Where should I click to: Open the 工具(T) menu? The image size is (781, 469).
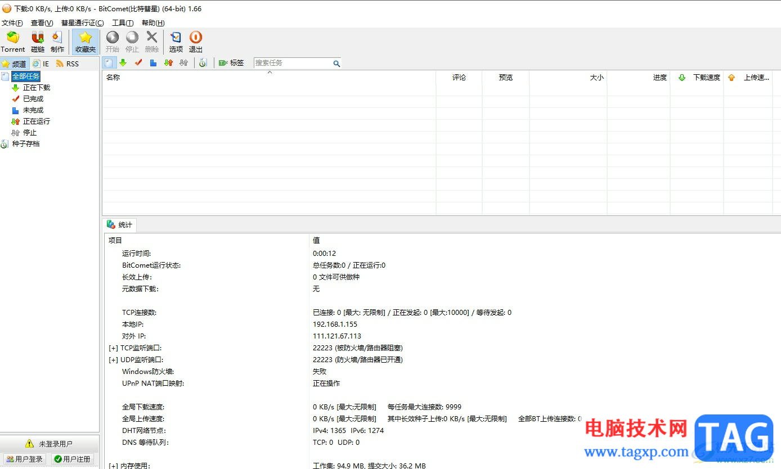point(123,23)
